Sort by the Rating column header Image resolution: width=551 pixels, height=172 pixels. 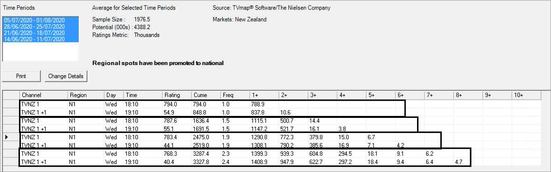(177, 95)
